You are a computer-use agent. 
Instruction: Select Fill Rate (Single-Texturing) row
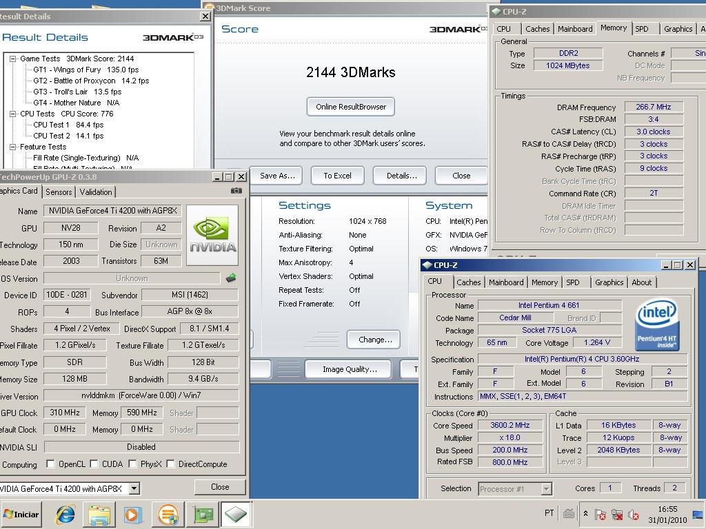[85, 158]
